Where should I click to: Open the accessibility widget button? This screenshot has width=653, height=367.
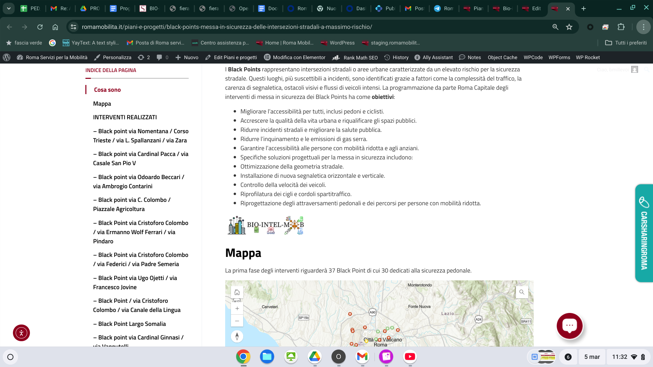(21, 333)
